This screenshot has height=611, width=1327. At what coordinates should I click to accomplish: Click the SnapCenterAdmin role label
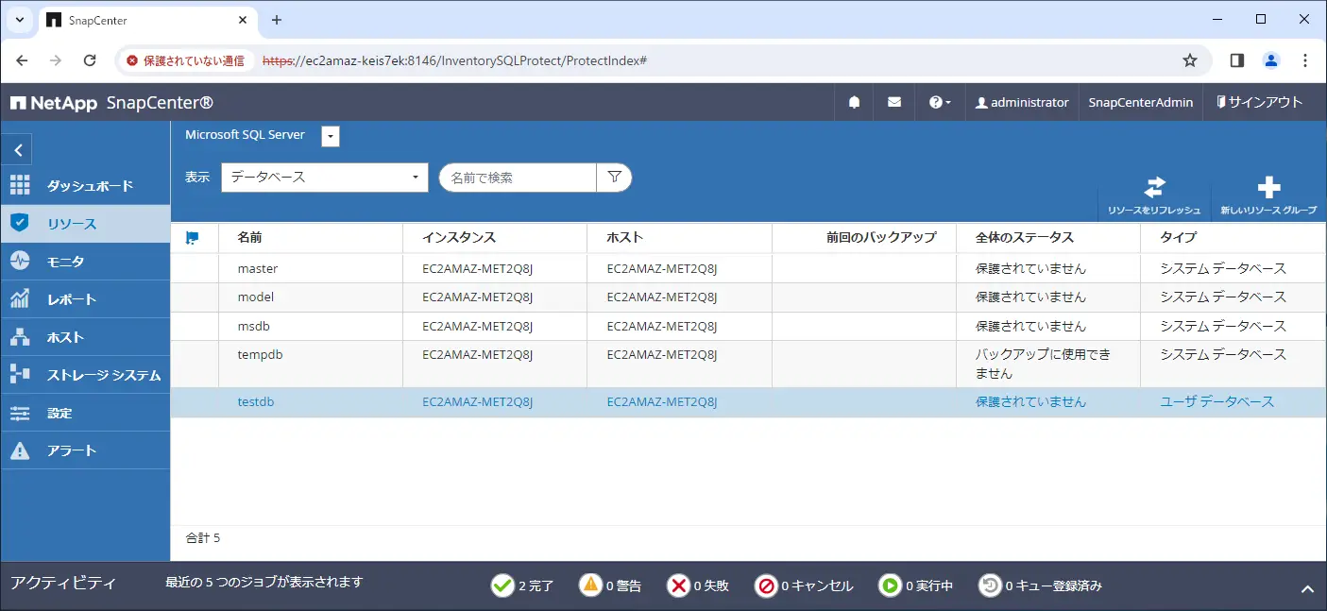(1140, 102)
